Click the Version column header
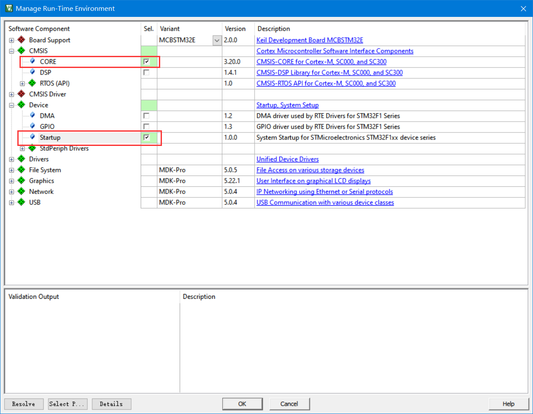 235,29
